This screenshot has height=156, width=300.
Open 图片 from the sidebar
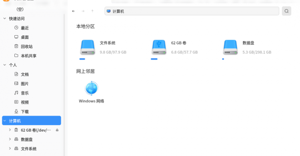(x=25, y=84)
